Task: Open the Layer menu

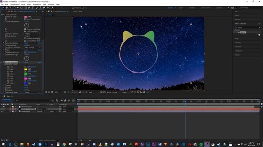Action: coord(23,4)
